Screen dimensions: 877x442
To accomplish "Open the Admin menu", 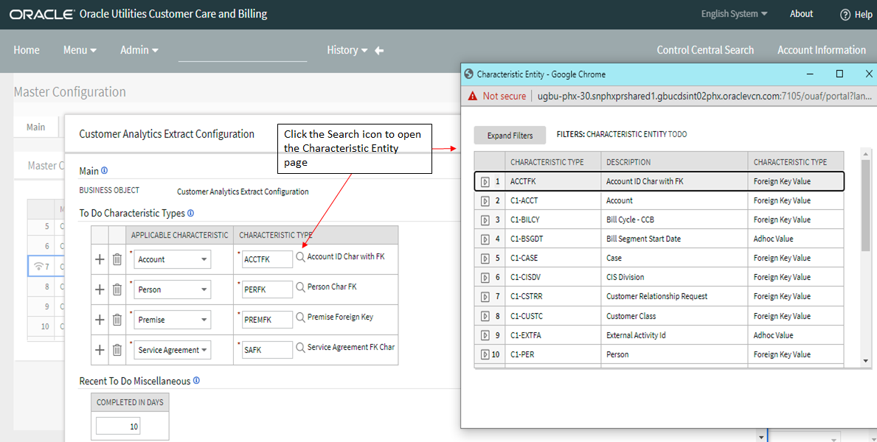I will [137, 50].
